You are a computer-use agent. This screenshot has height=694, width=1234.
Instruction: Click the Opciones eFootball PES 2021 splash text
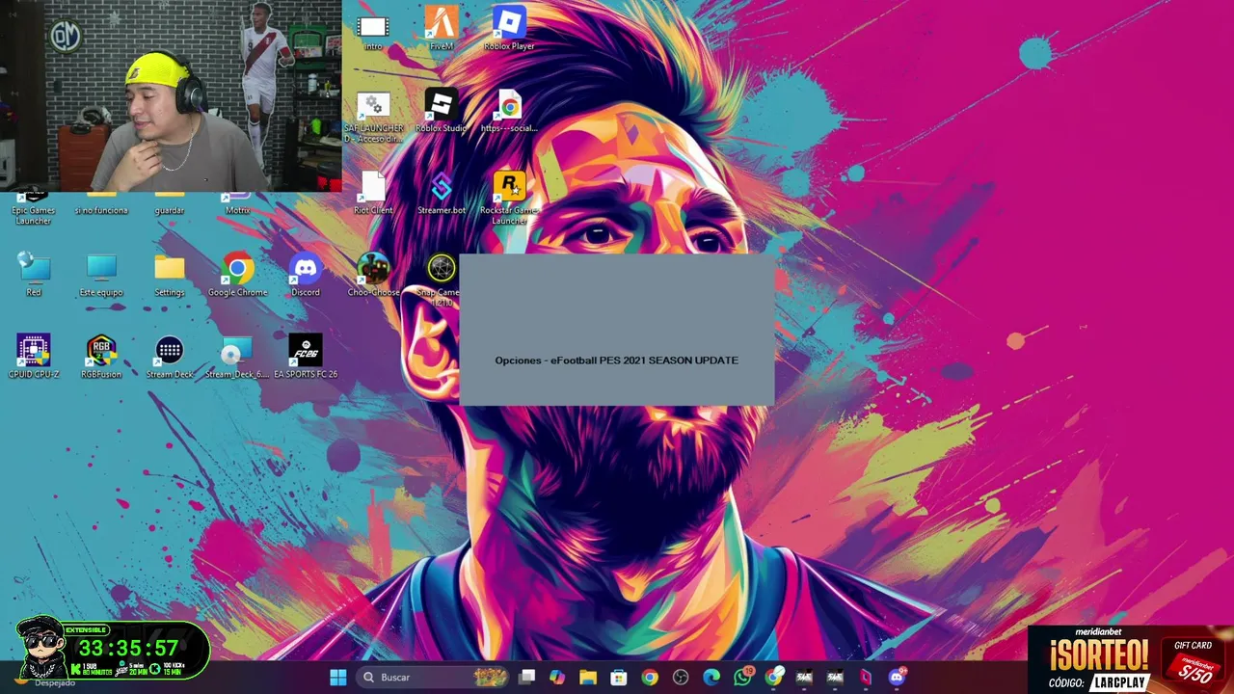point(617,360)
